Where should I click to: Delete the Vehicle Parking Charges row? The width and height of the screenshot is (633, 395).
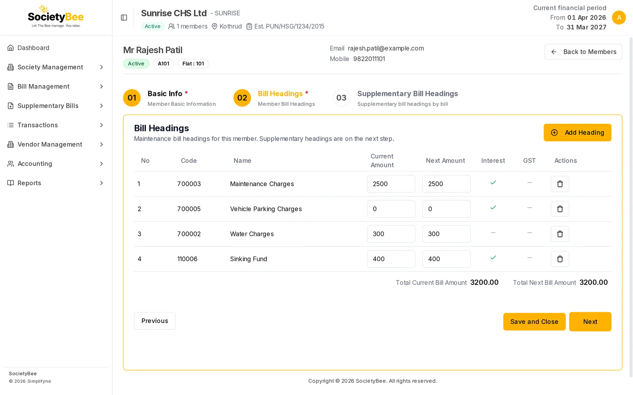(560, 209)
